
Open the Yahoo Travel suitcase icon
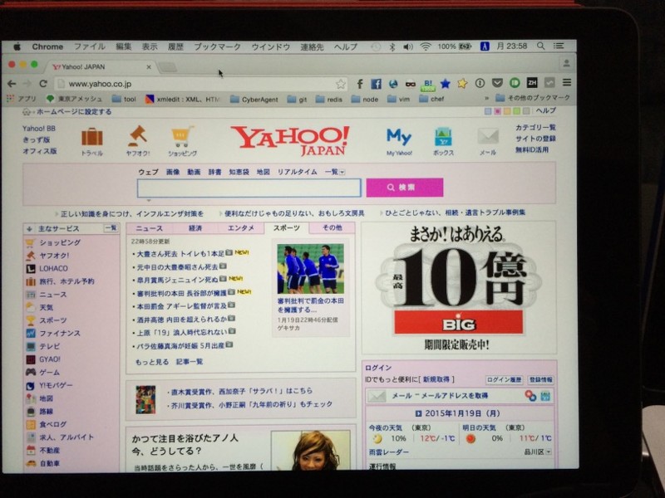(x=92, y=138)
